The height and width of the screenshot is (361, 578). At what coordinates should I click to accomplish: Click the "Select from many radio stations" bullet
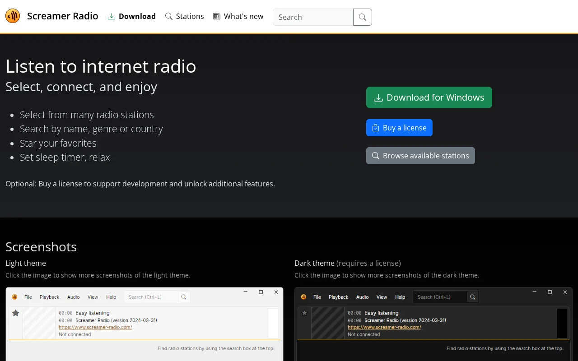point(87,115)
